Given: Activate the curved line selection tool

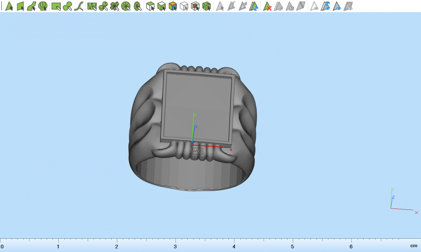Looking at the screenshot, I should coord(80,6).
